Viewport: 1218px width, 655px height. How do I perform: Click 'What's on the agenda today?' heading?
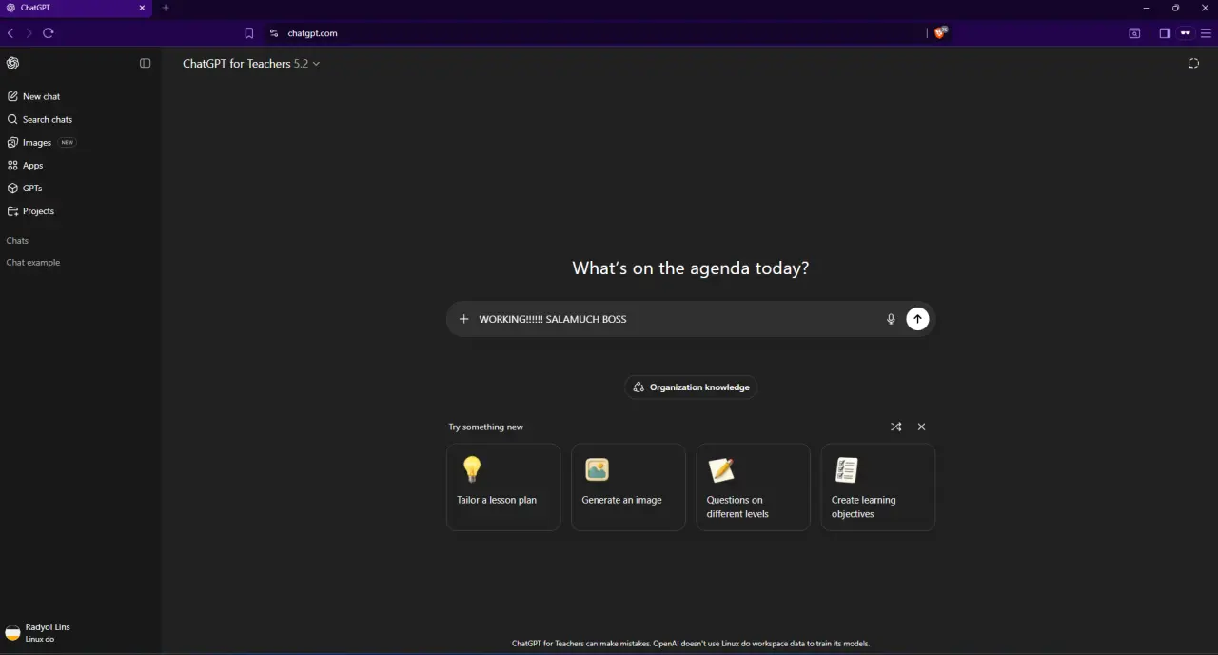click(x=691, y=268)
